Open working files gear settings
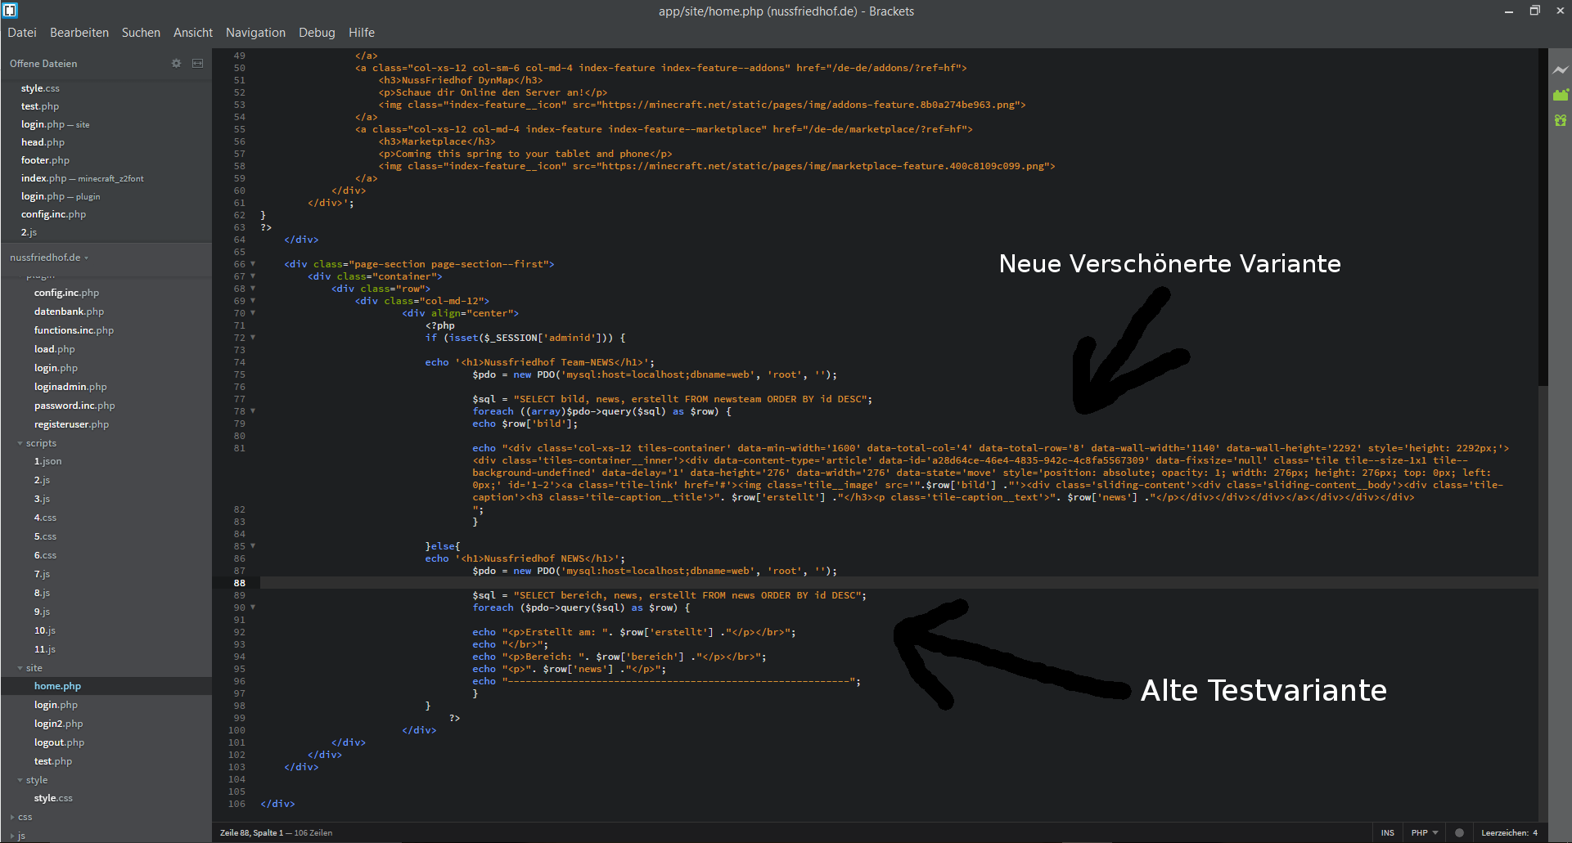 click(176, 63)
